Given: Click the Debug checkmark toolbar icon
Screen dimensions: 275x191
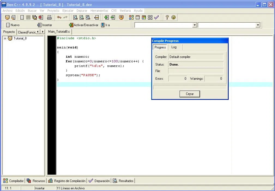Looking at the screenshot, I should click(x=156, y=17).
